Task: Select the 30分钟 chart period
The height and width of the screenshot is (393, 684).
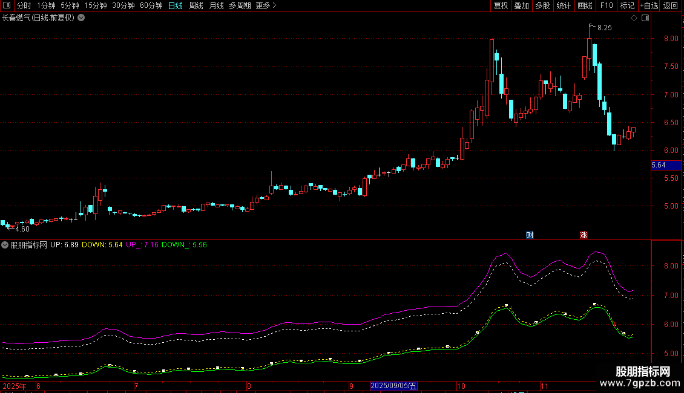Action: 123,5
